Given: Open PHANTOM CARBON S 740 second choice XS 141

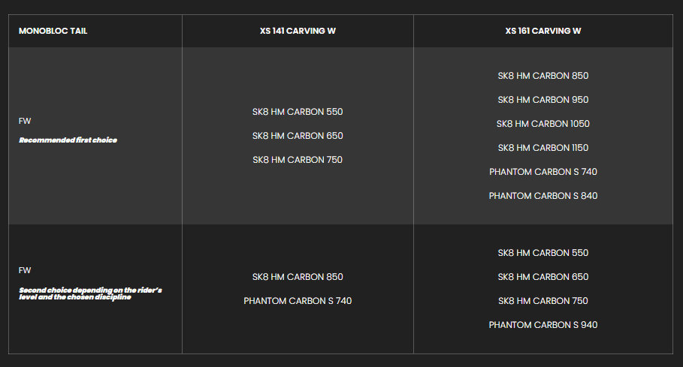Looking at the screenshot, I should point(298,301).
